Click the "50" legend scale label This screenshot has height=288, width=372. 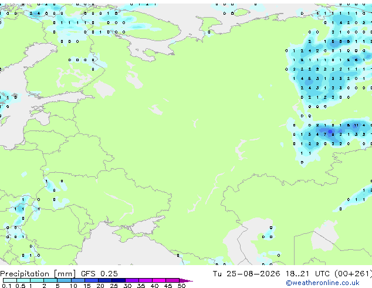click(181, 286)
